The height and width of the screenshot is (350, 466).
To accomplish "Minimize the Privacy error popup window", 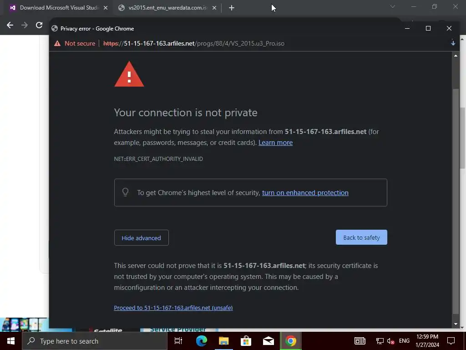I will click(x=407, y=28).
